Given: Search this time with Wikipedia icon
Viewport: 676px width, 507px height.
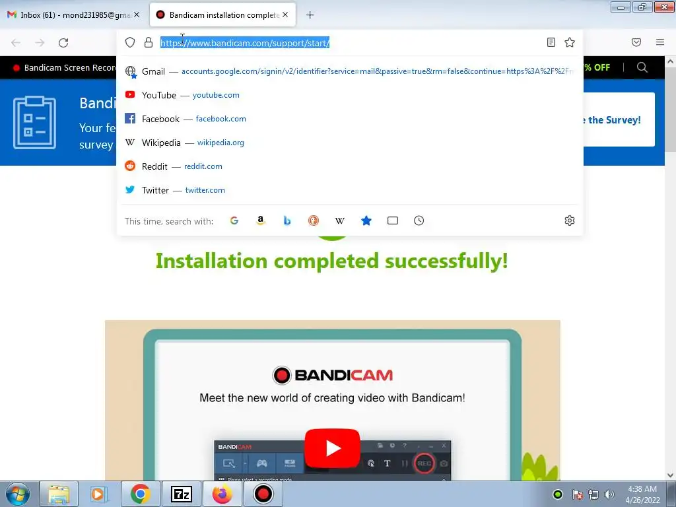Looking at the screenshot, I should pyautogui.click(x=340, y=220).
